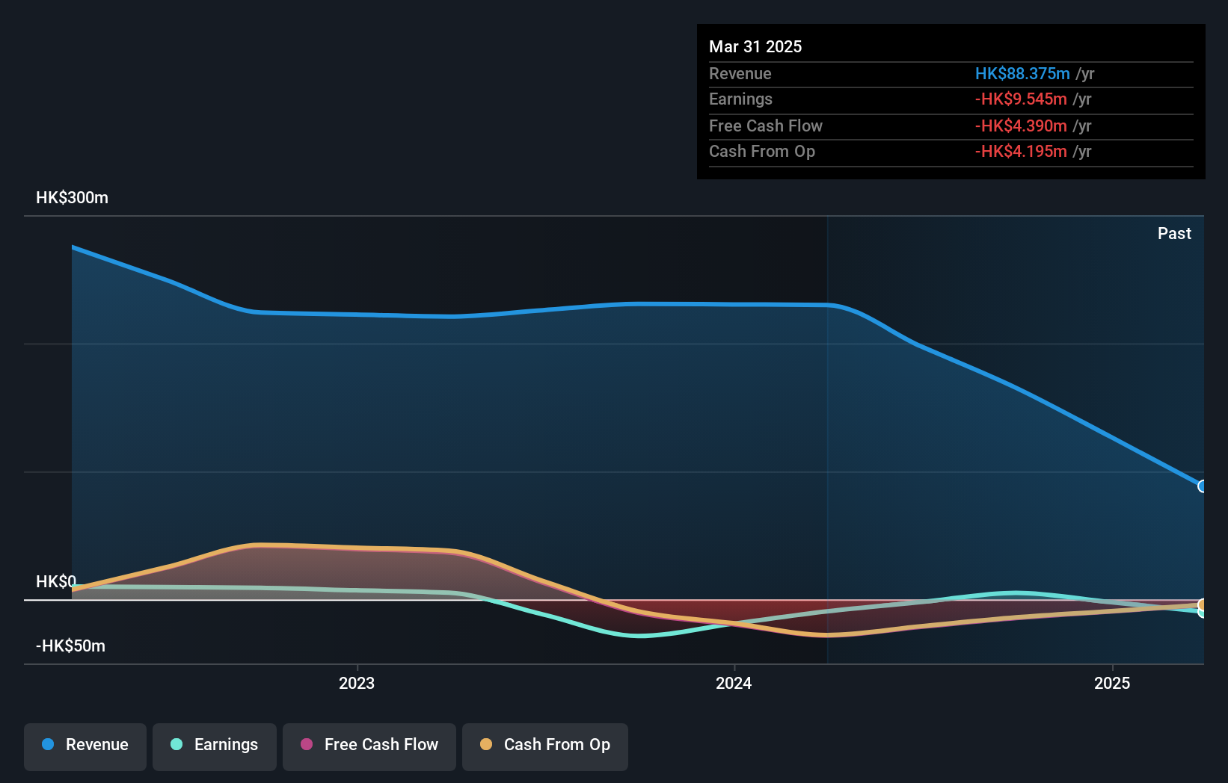Toggle the Cash From Op legend button
The image size is (1228, 783).
pos(545,746)
